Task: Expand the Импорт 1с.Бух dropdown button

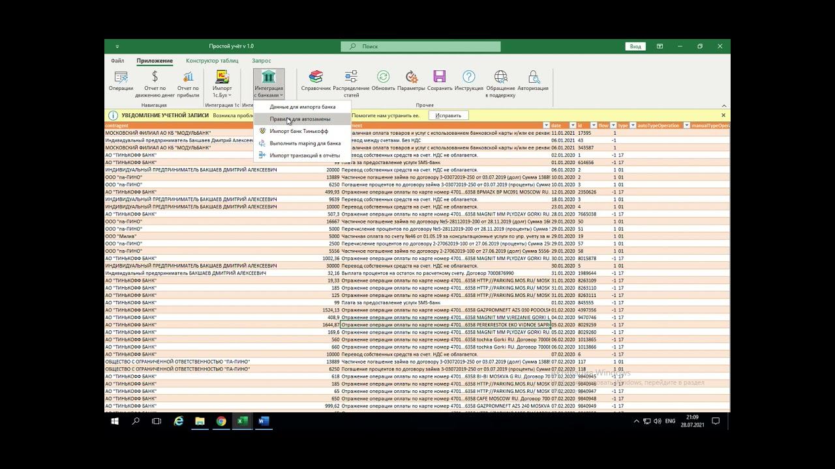Action: (222, 84)
